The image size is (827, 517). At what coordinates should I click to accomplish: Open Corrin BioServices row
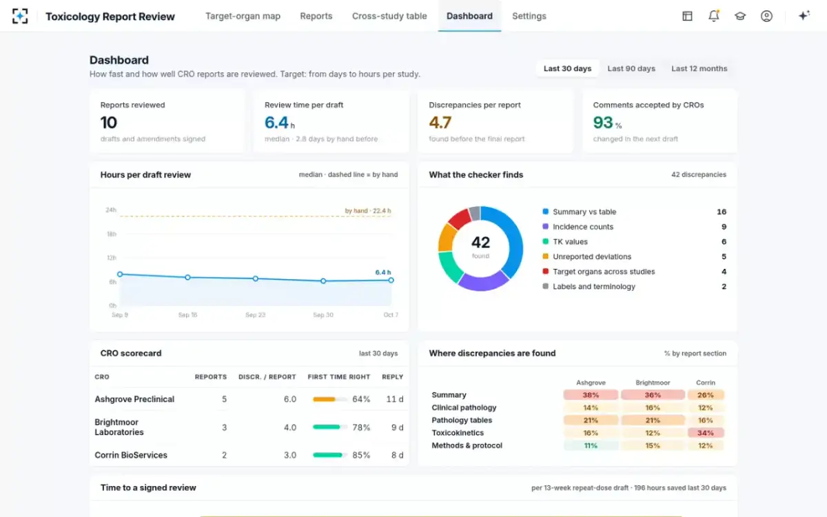[x=249, y=455]
